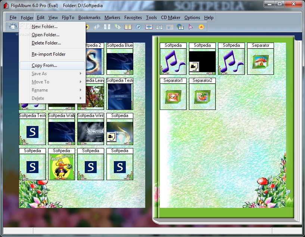This screenshot has height=237, width=305.
Task: Click the dotted annotation box toolbar icon
Action: [x=170, y=27]
